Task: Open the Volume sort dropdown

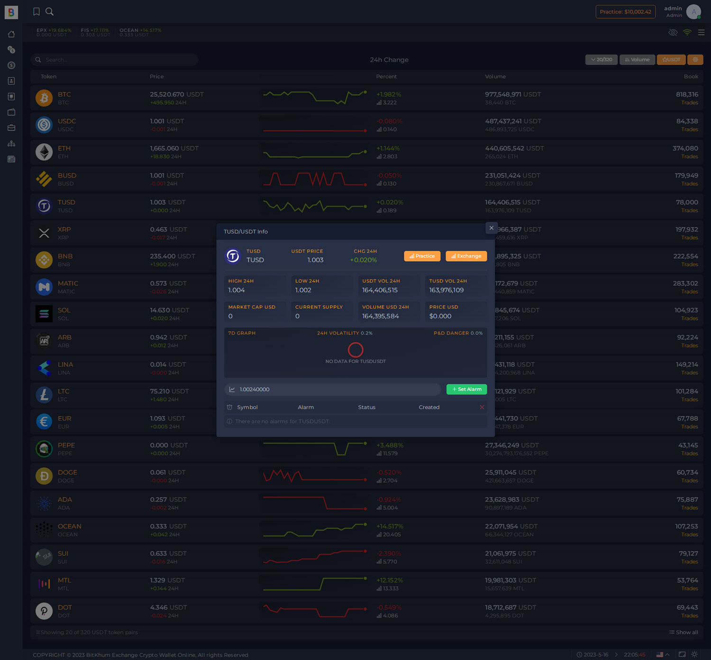Action: tap(638, 60)
